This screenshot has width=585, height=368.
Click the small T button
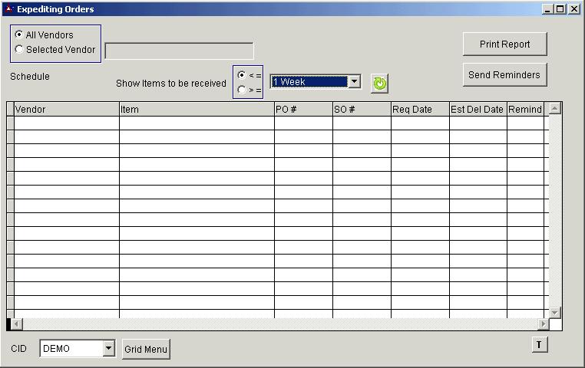(539, 345)
